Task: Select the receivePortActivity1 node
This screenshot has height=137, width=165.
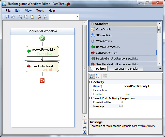Action: click(42, 51)
